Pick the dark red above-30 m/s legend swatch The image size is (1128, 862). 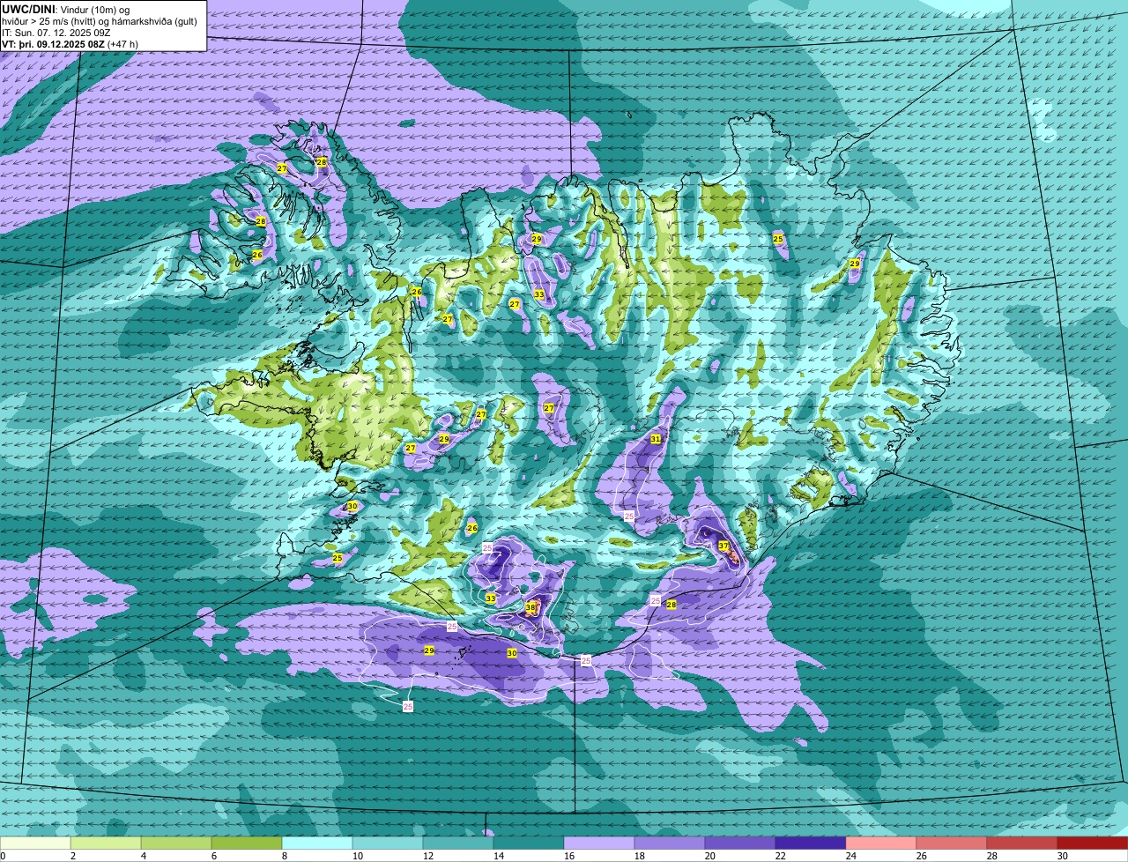pos(1093,843)
